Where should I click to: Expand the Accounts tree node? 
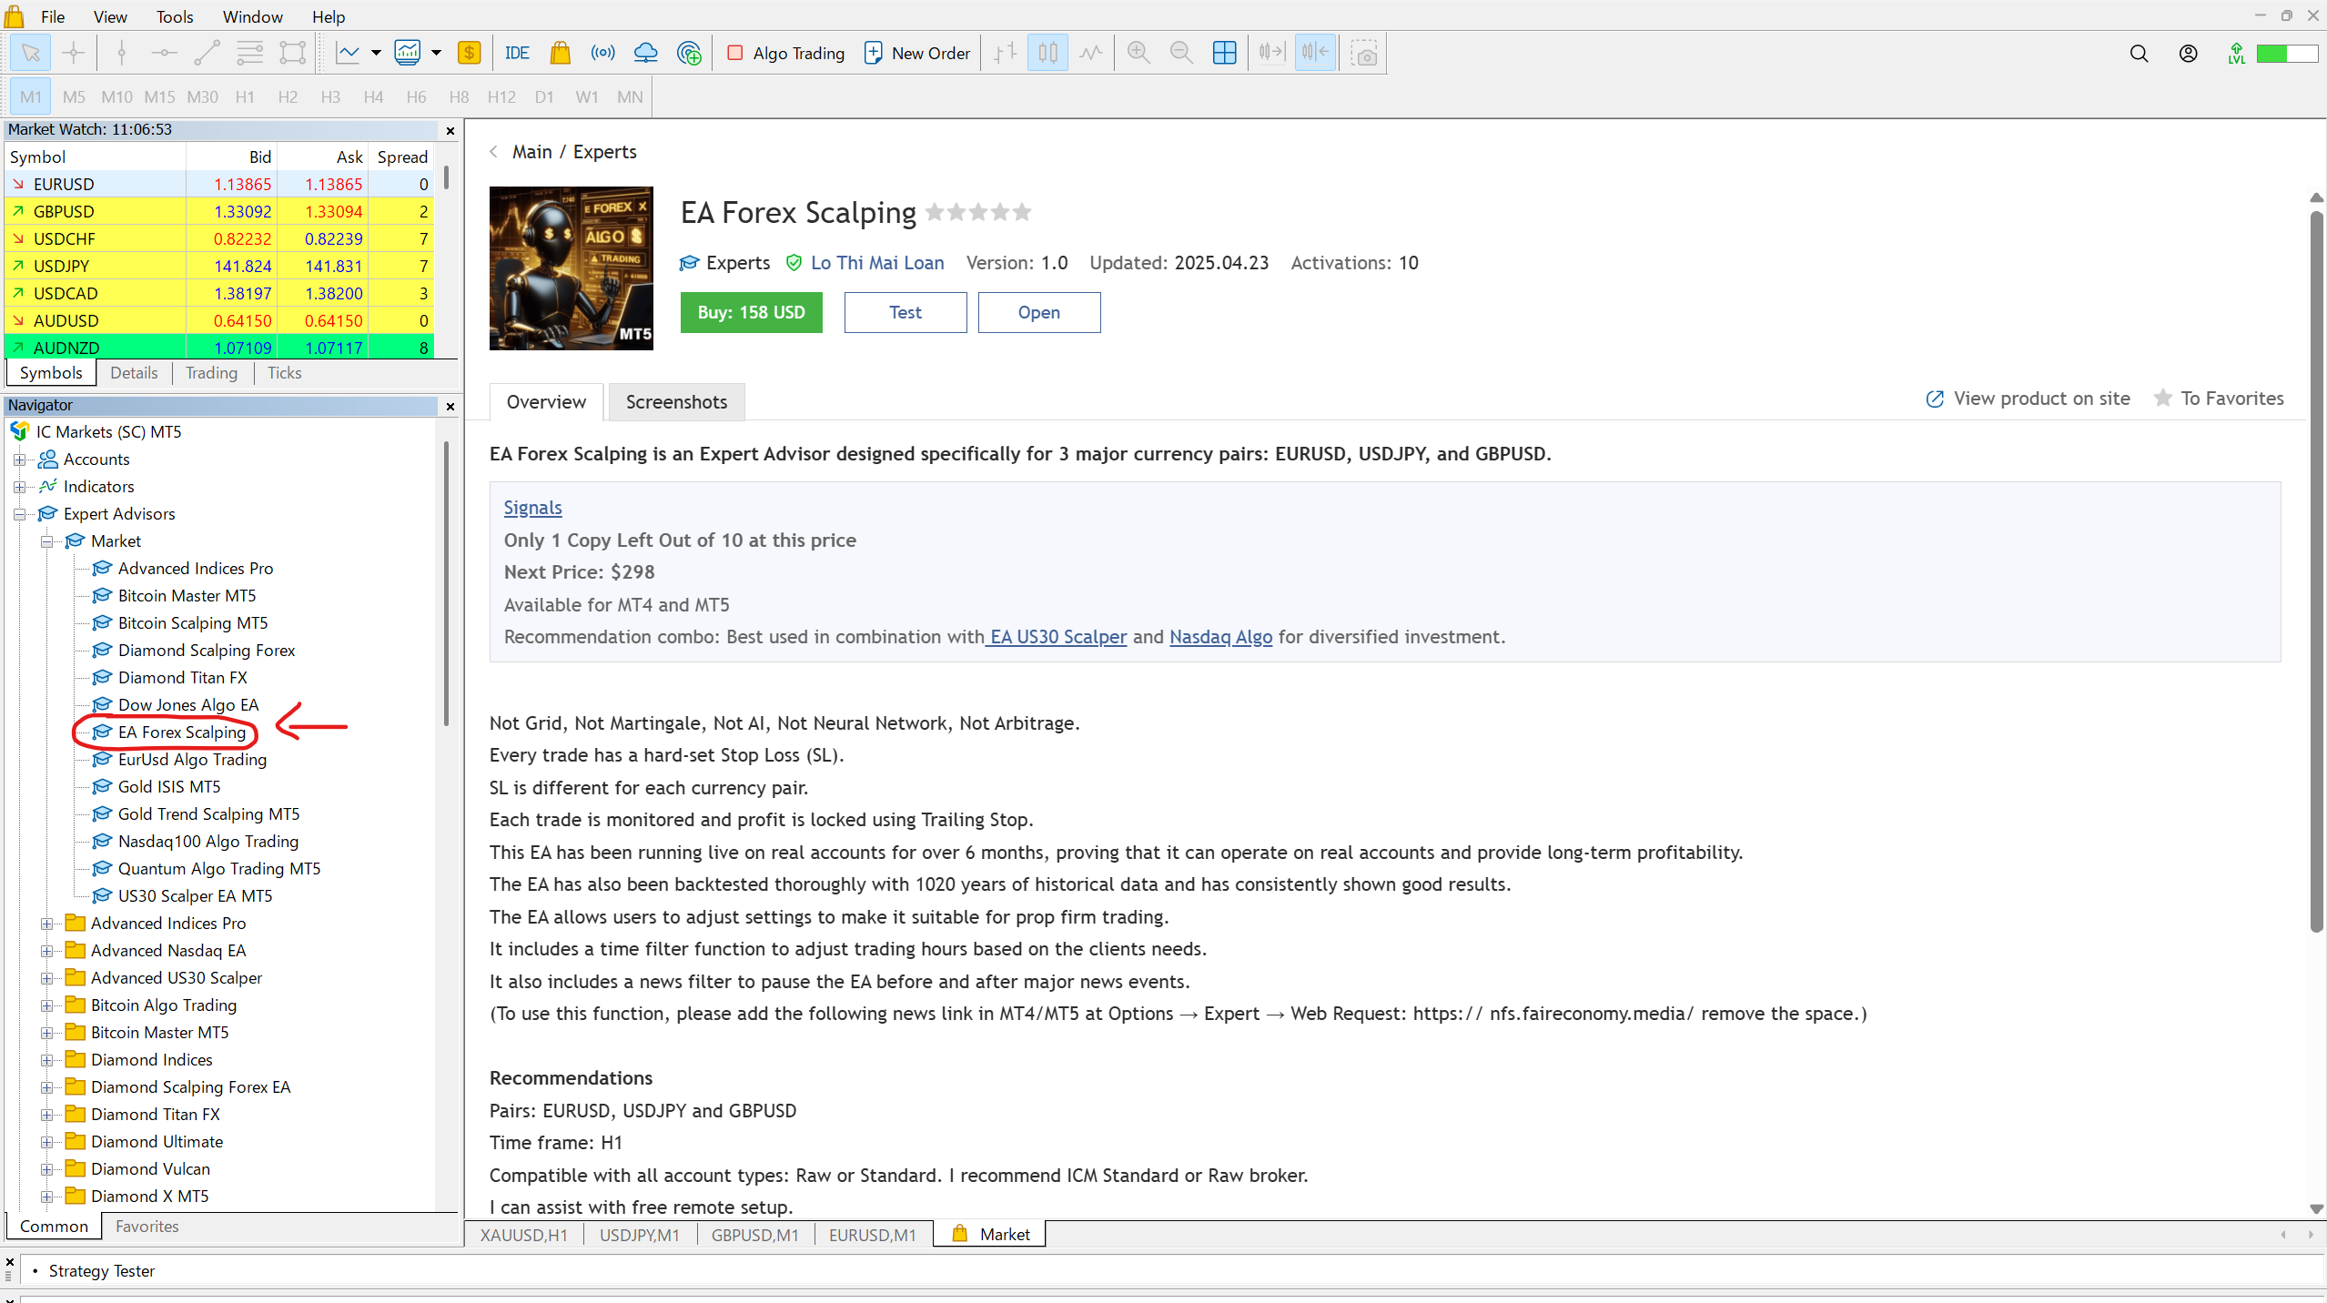point(19,460)
